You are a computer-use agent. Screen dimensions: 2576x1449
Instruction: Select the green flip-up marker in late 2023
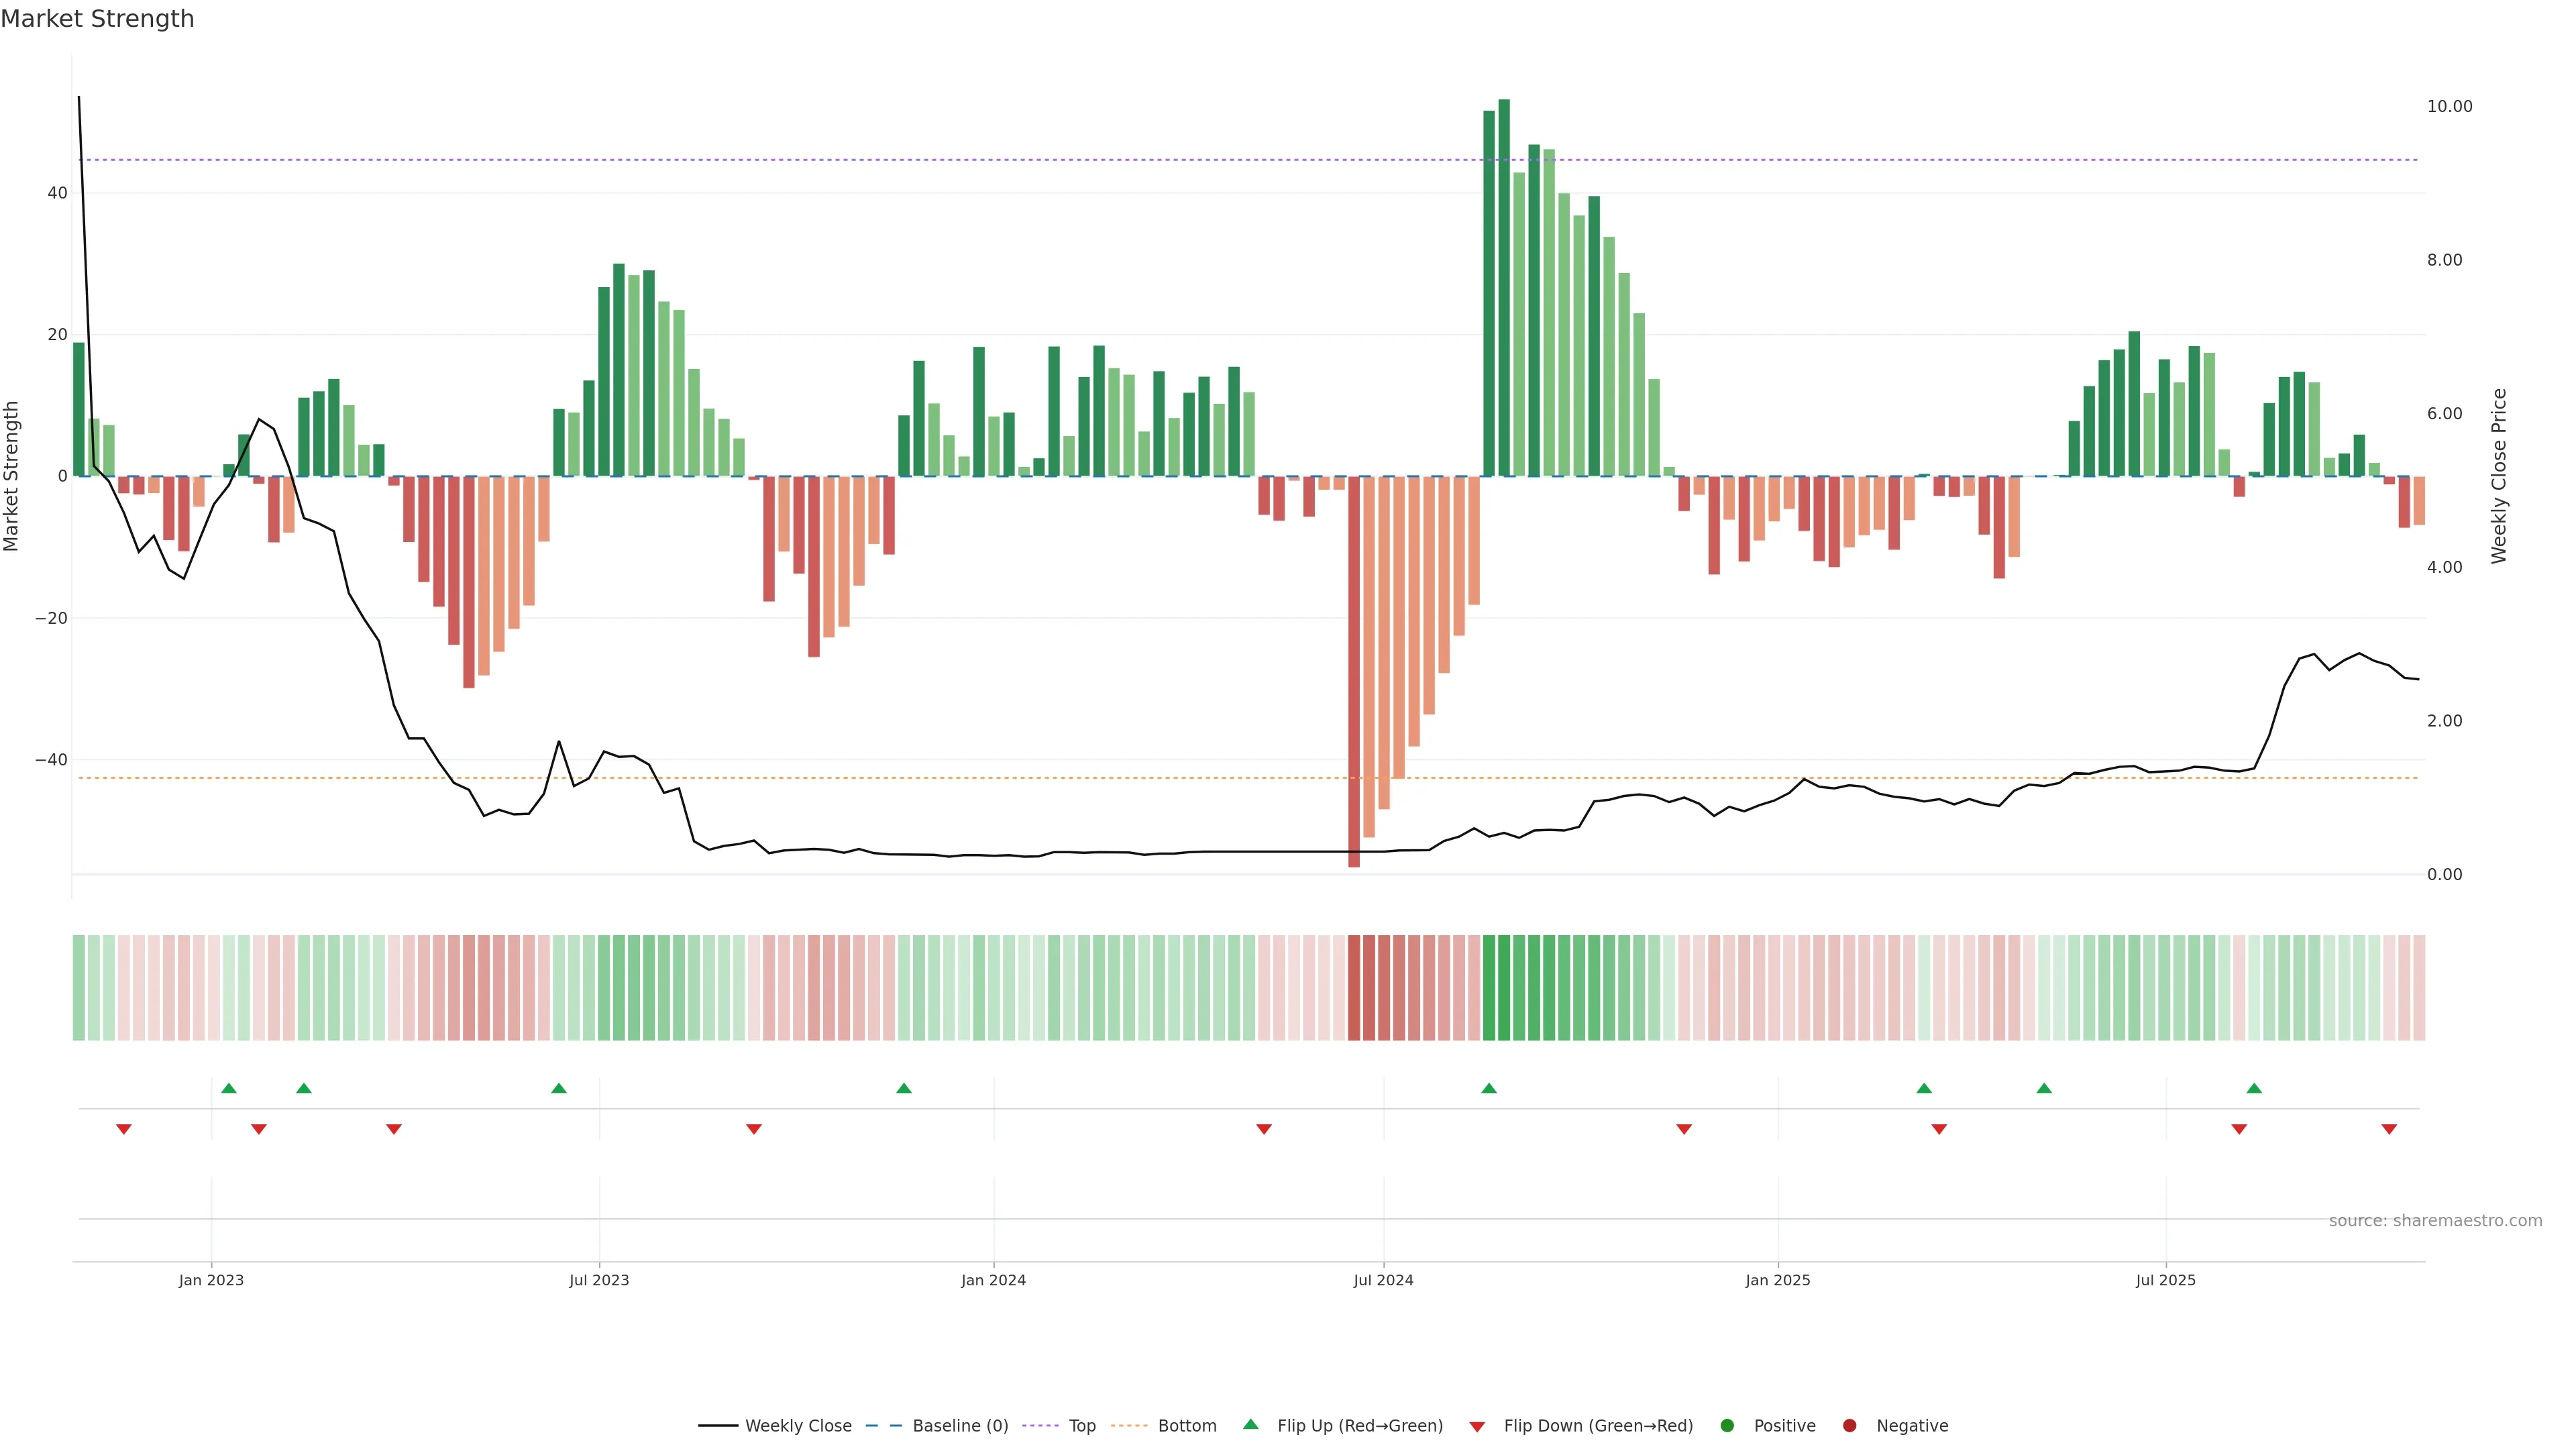click(x=904, y=1088)
